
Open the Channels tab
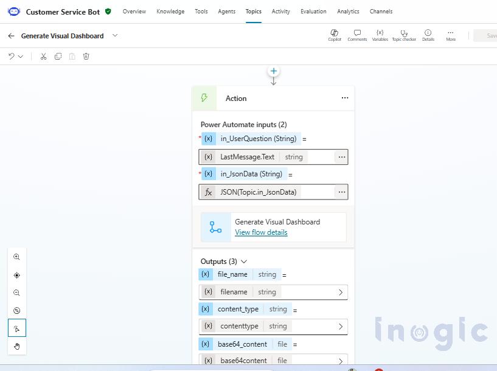pyautogui.click(x=381, y=12)
